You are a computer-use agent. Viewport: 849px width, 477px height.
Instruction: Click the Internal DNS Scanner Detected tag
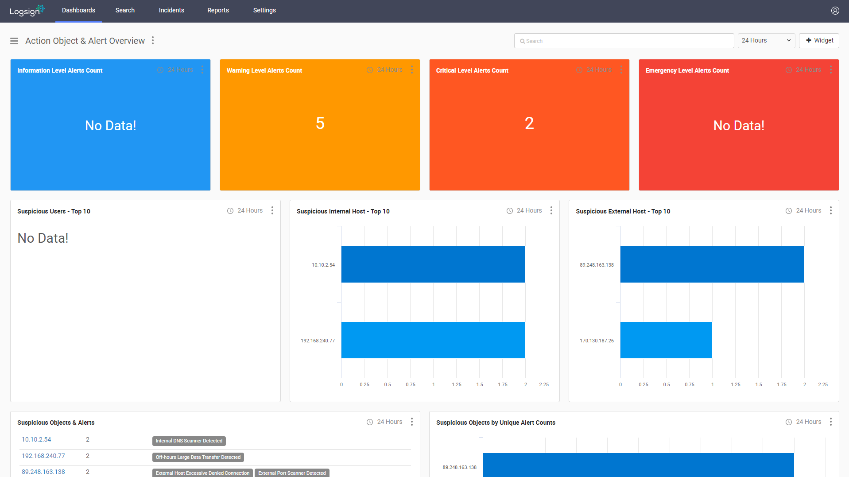pyautogui.click(x=189, y=441)
